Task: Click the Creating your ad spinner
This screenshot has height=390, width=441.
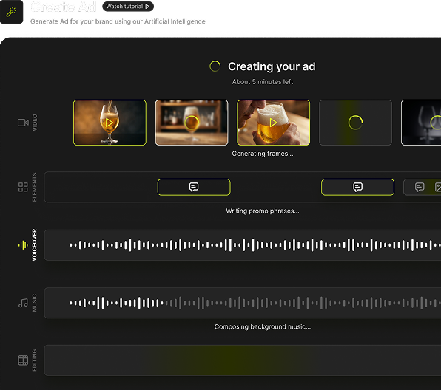Action: click(x=215, y=66)
